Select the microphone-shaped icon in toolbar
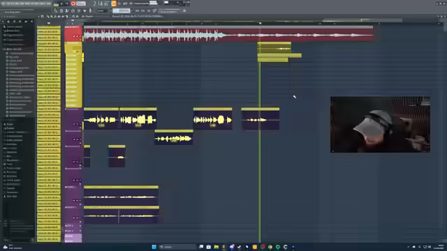This screenshot has height=251, width=447. click(x=90, y=11)
